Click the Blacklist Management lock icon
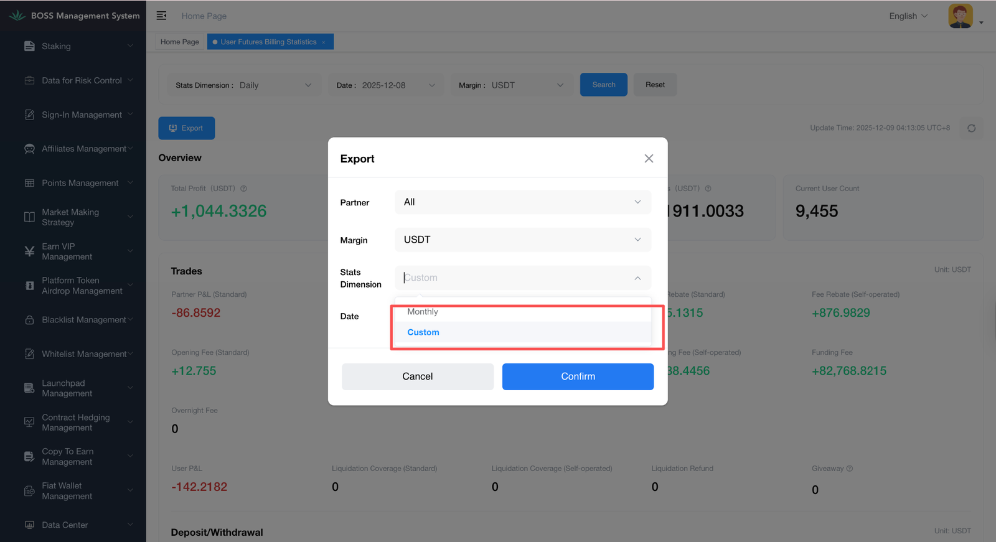996x542 pixels. coord(29,320)
